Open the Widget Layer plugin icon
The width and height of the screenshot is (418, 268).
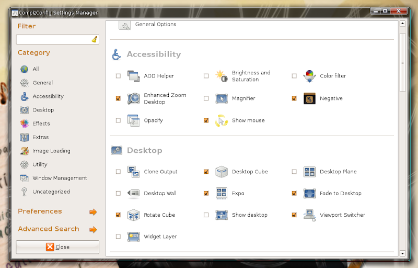(133, 237)
